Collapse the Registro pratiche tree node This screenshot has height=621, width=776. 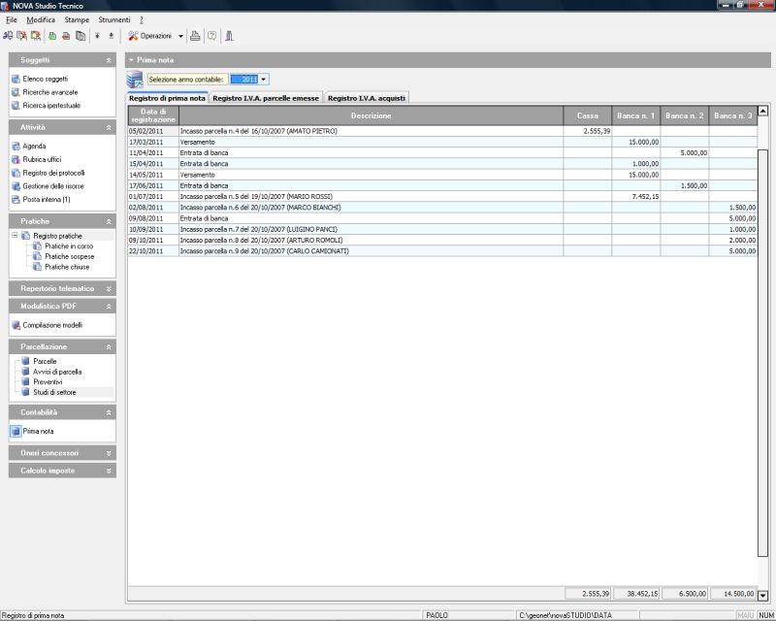[x=15, y=236]
